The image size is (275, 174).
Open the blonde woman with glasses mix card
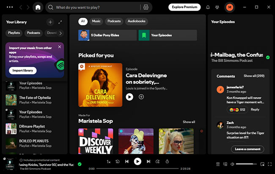tap(176, 141)
